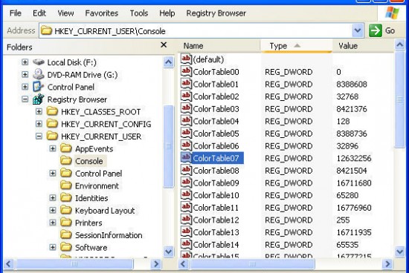Select the Control Panel key under AppEvents

point(98,174)
